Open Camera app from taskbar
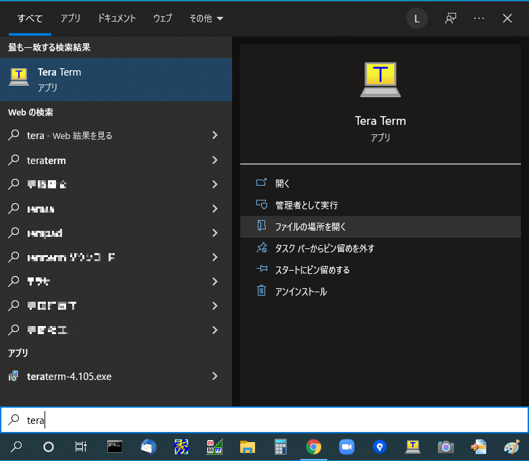This screenshot has width=529, height=461. point(445,447)
